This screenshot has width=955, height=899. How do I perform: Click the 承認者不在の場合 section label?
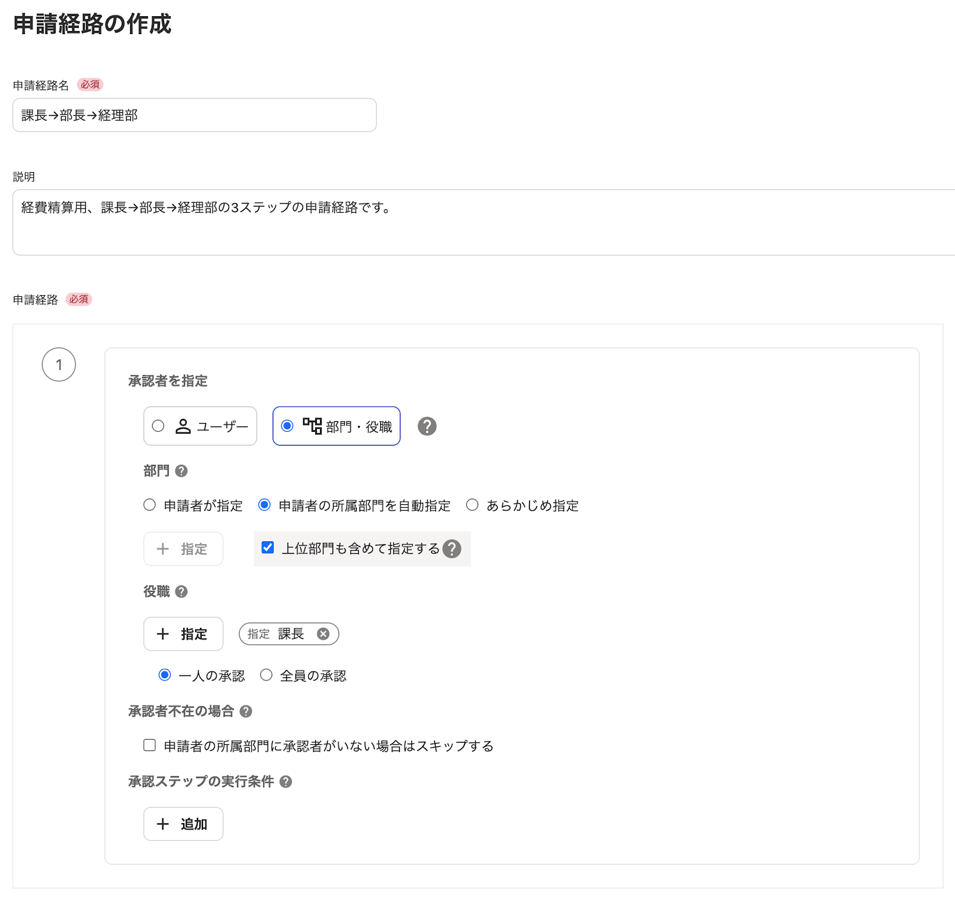[x=181, y=711]
